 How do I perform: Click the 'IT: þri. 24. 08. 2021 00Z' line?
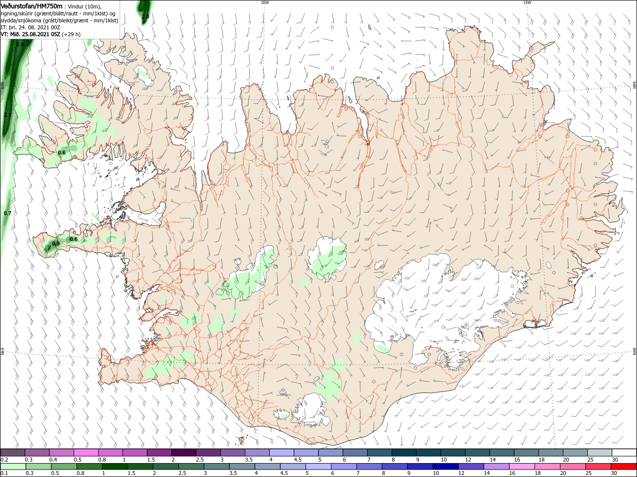tap(30, 27)
